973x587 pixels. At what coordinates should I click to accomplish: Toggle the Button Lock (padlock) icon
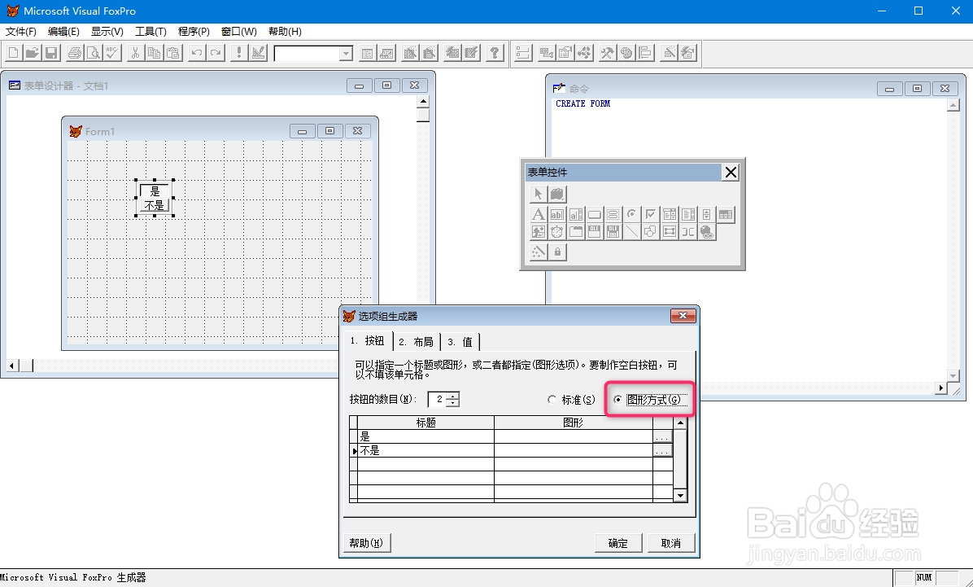tap(557, 252)
